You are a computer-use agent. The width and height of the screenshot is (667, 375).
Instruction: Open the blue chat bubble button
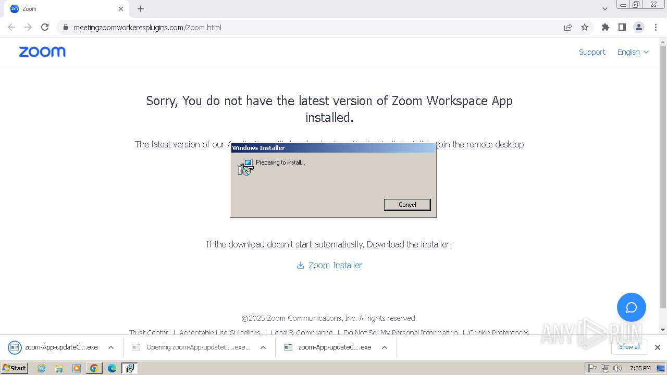click(631, 307)
